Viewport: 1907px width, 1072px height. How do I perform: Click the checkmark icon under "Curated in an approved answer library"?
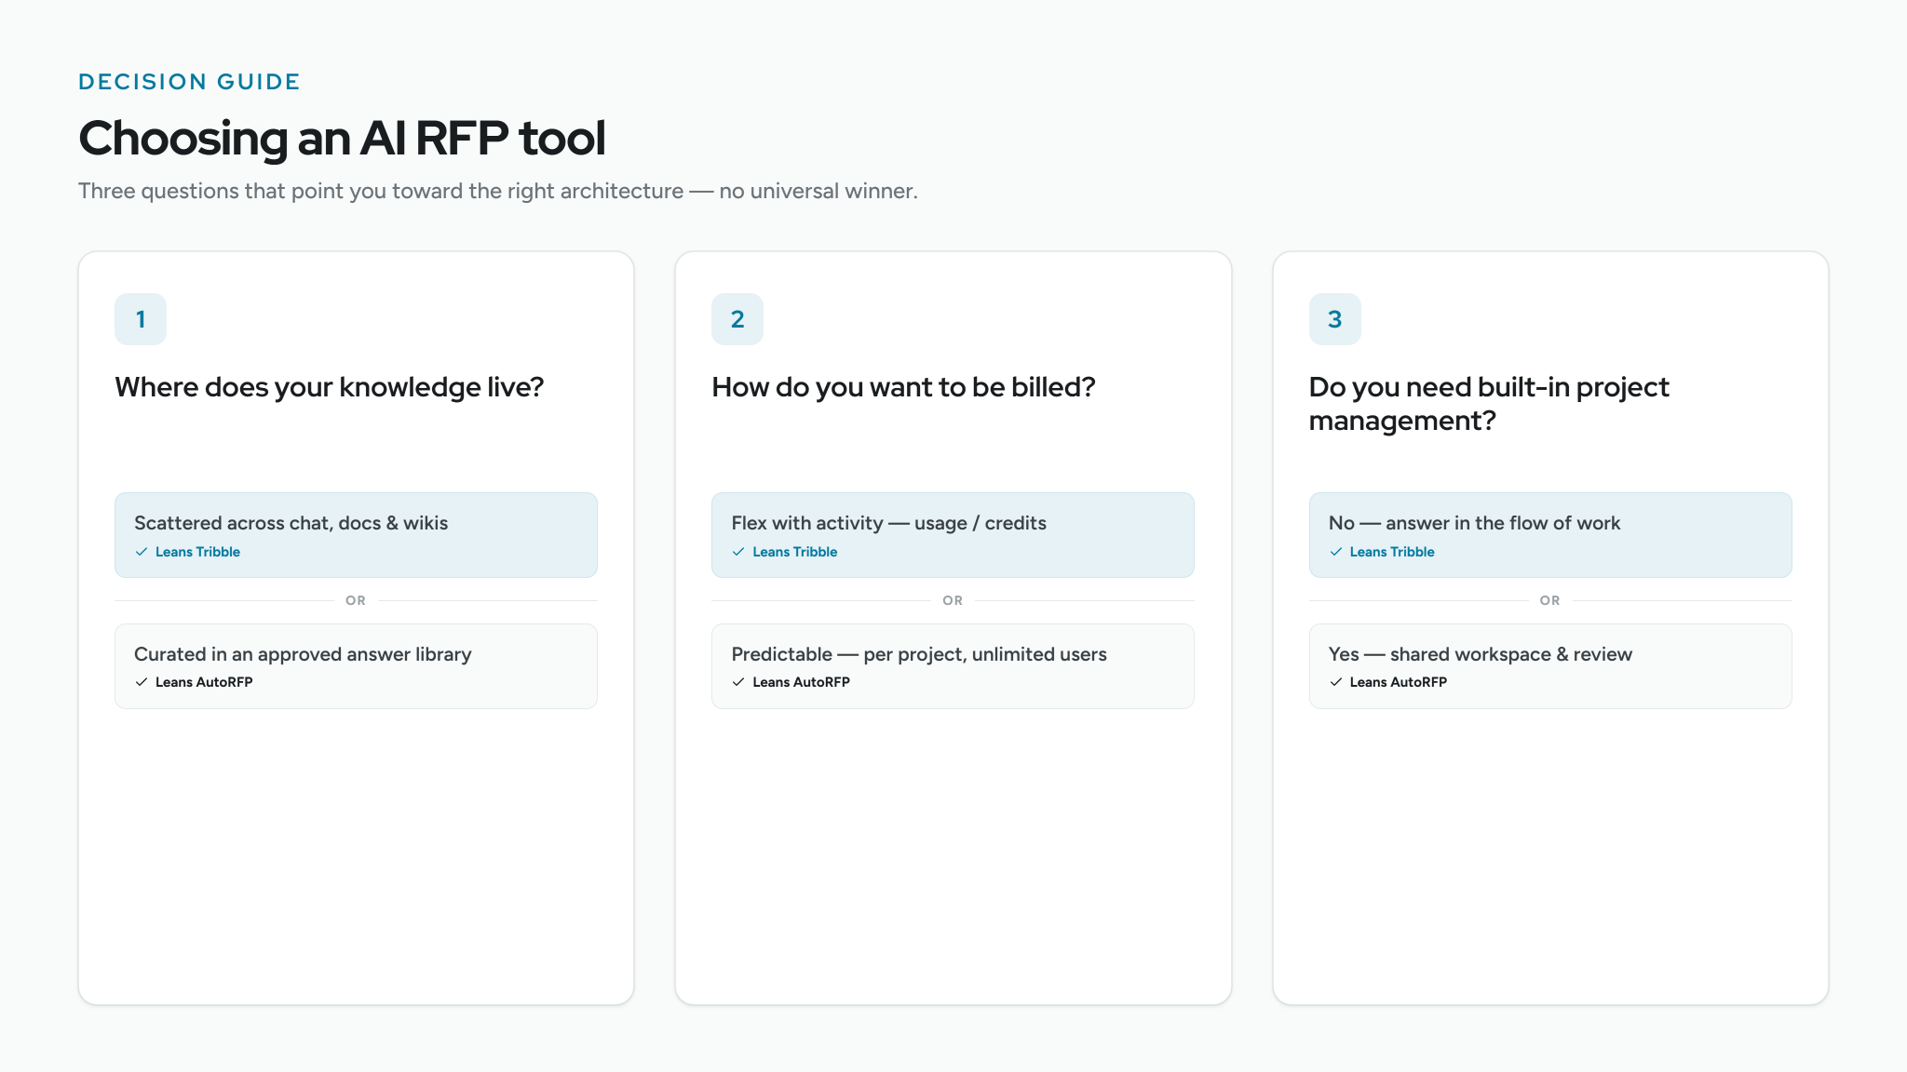tap(142, 682)
